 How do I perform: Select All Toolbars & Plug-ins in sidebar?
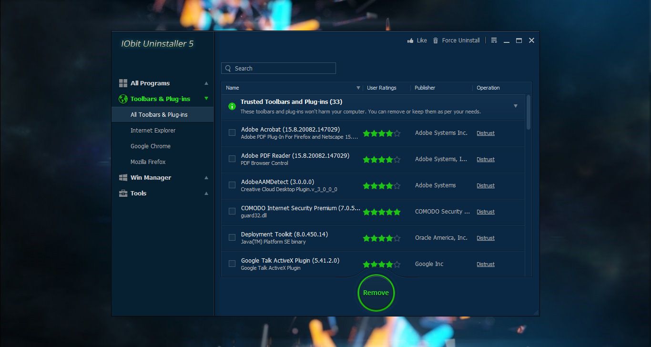(163, 114)
